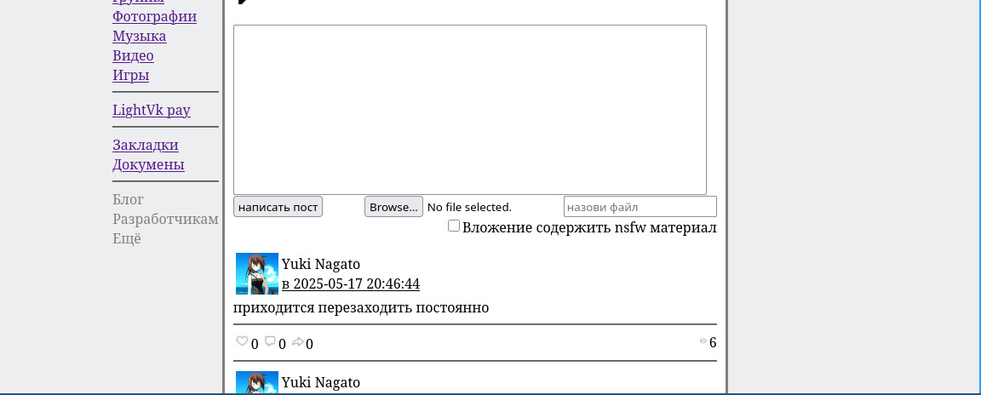Click inside the large post text area

(469, 110)
